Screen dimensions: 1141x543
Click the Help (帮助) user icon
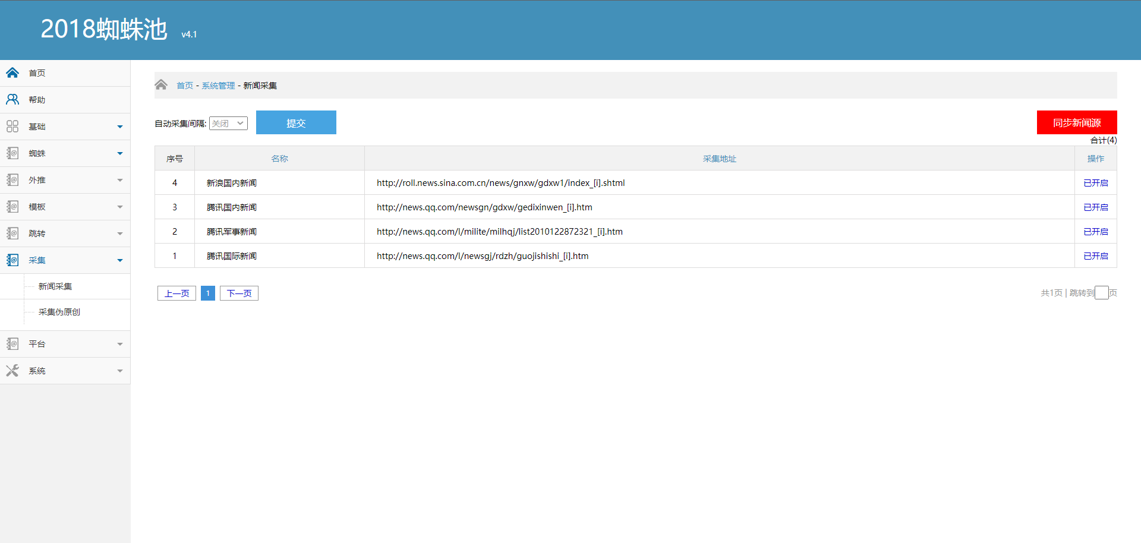point(12,100)
